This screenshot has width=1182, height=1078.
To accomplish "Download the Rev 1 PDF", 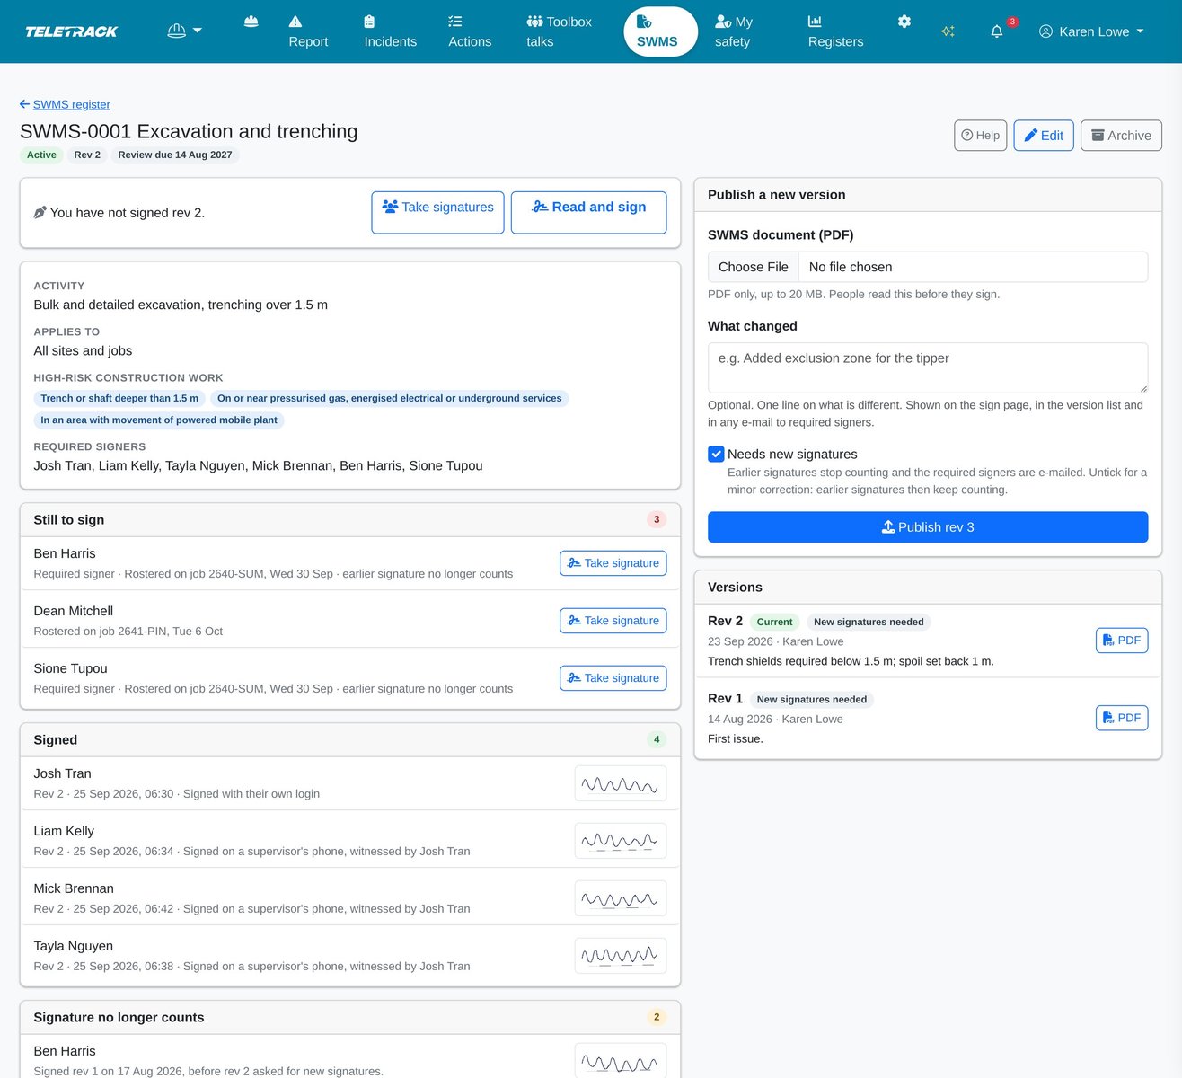I will [x=1122, y=718].
